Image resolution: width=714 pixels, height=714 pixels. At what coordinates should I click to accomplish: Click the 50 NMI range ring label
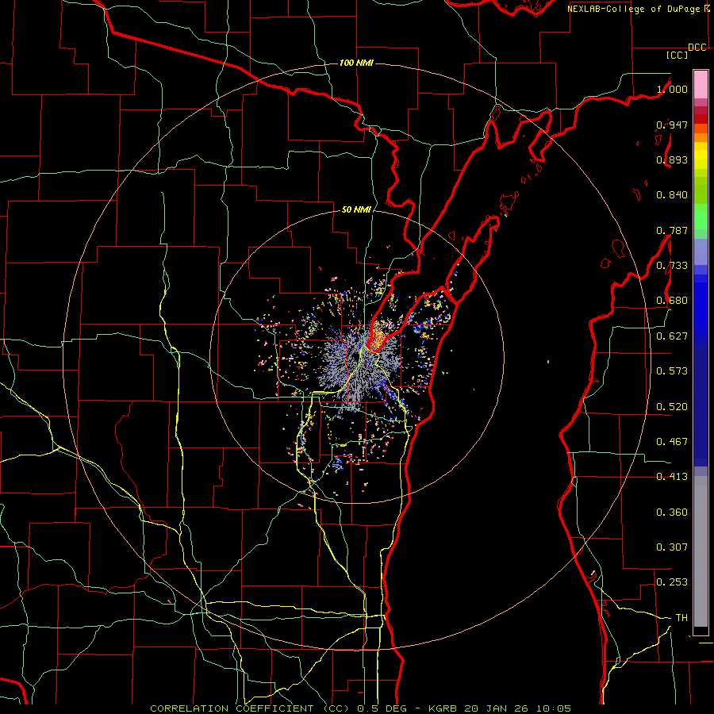tap(356, 209)
